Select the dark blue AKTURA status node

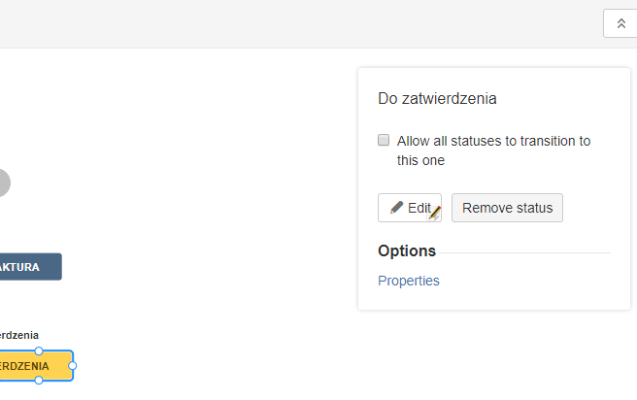point(30,267)
